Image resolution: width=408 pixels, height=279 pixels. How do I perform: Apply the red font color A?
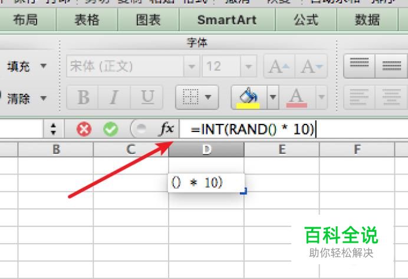pos(297,97)
